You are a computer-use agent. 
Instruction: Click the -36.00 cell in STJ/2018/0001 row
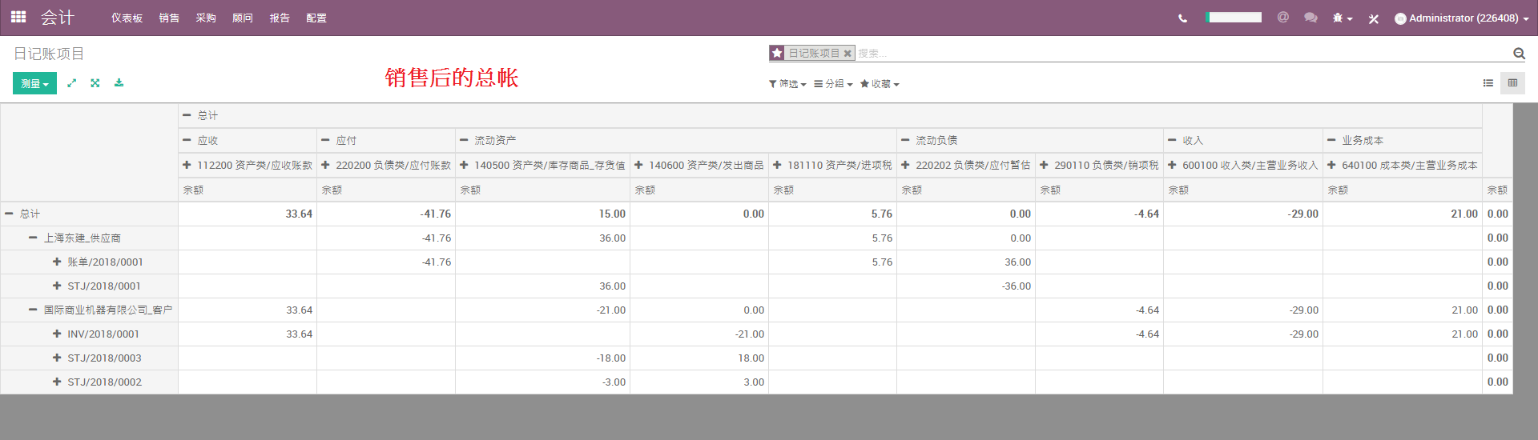click(x=966, y=286)
